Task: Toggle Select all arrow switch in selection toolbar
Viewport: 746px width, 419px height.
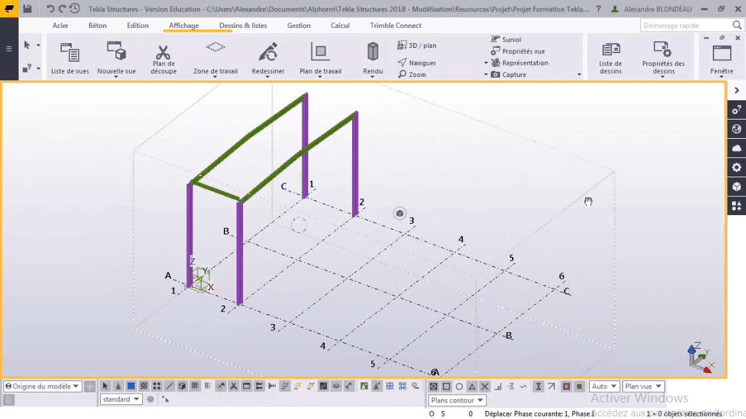Action: pyautogui.click(x=105, y=386)
